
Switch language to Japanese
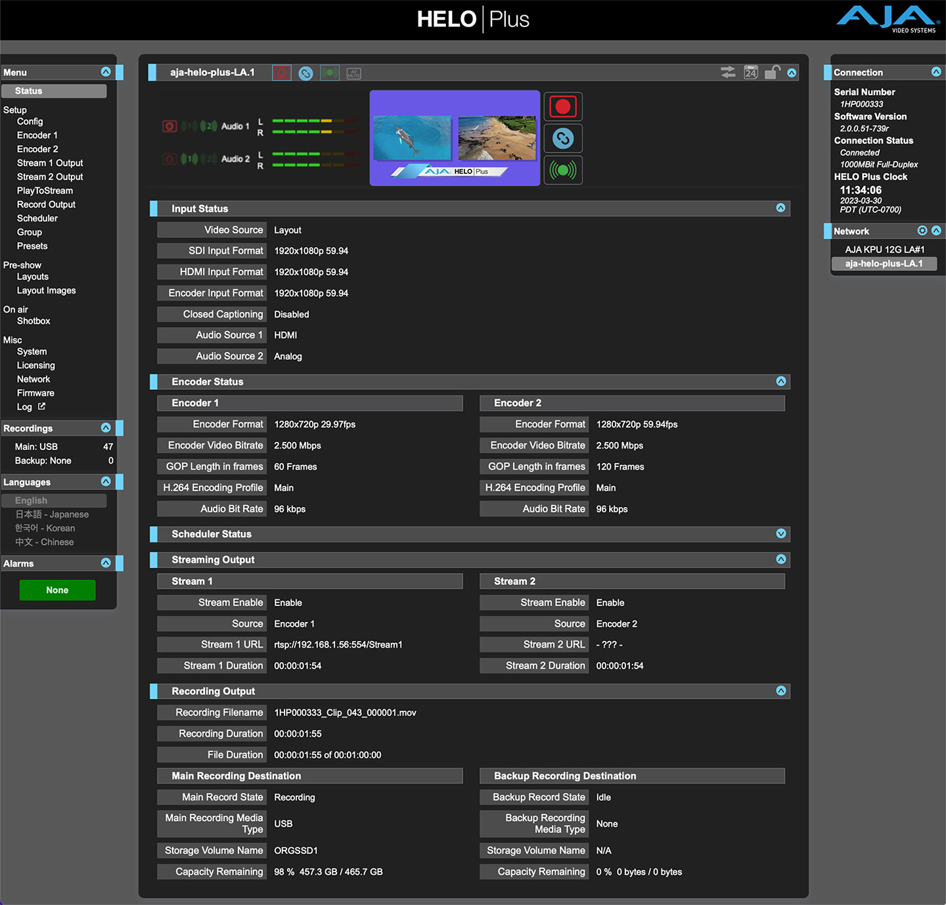click(x=52, y=514)
